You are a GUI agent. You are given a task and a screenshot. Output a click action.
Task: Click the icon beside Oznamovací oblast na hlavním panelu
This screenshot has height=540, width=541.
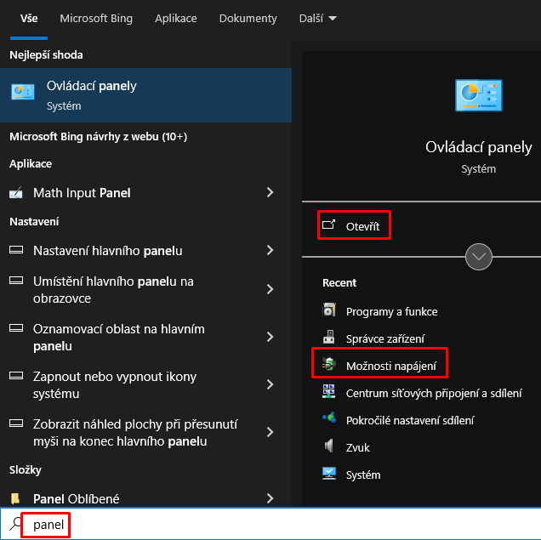coord(16,328)
